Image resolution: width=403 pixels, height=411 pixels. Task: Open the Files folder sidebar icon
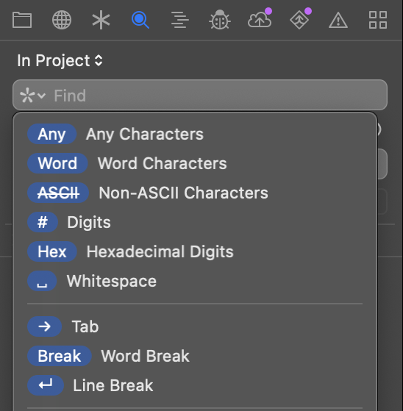22,20
